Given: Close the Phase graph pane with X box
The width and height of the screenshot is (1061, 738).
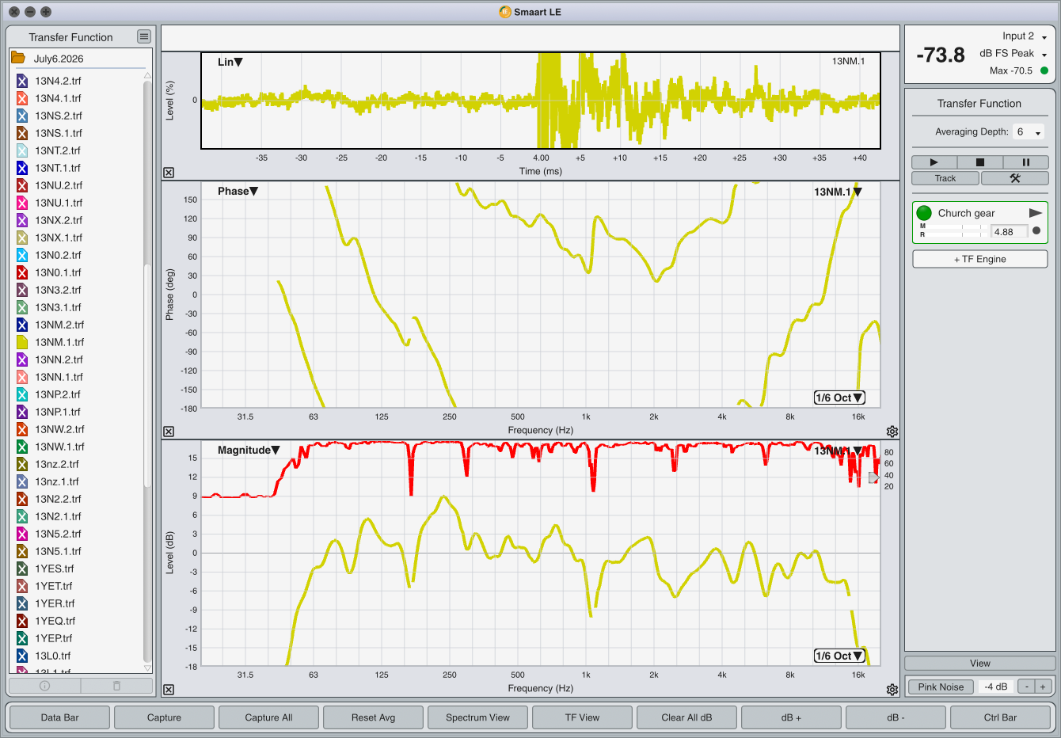Looking at the screenshot, I should (x=169, y=432).
